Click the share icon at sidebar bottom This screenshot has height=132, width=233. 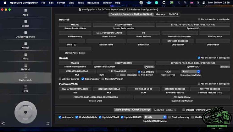click(3, 123)
